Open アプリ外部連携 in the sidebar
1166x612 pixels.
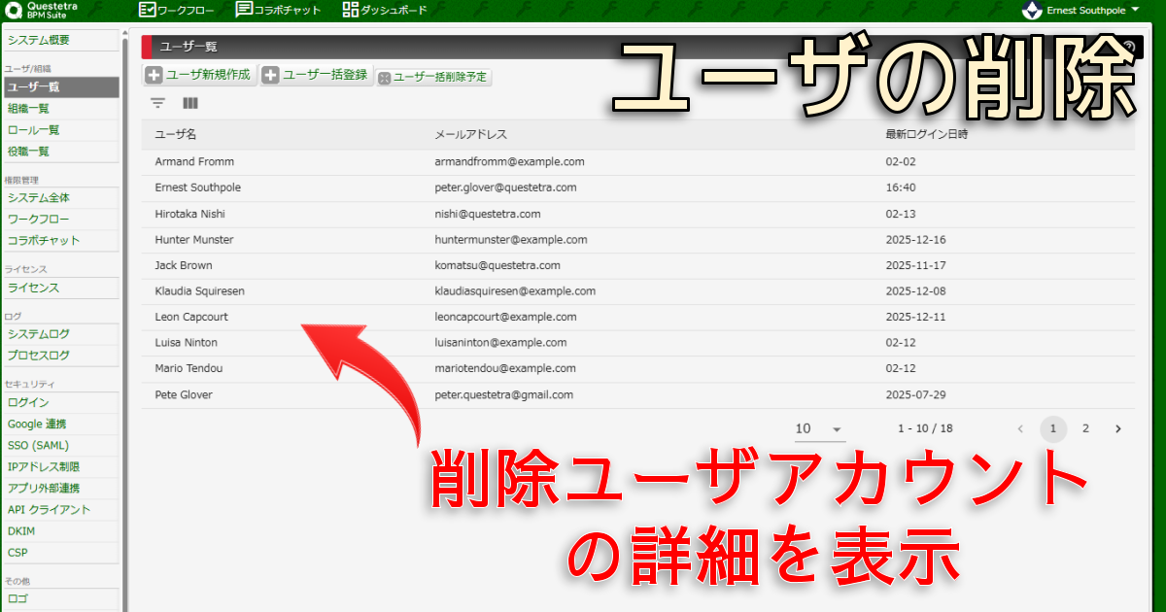coord(60,488)
